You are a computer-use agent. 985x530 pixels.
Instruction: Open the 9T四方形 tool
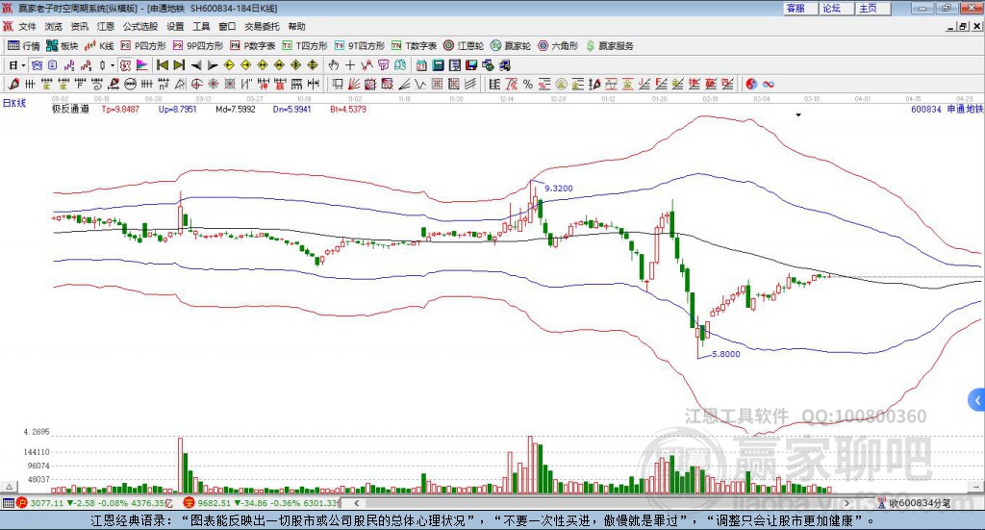[x=360, y=46]
